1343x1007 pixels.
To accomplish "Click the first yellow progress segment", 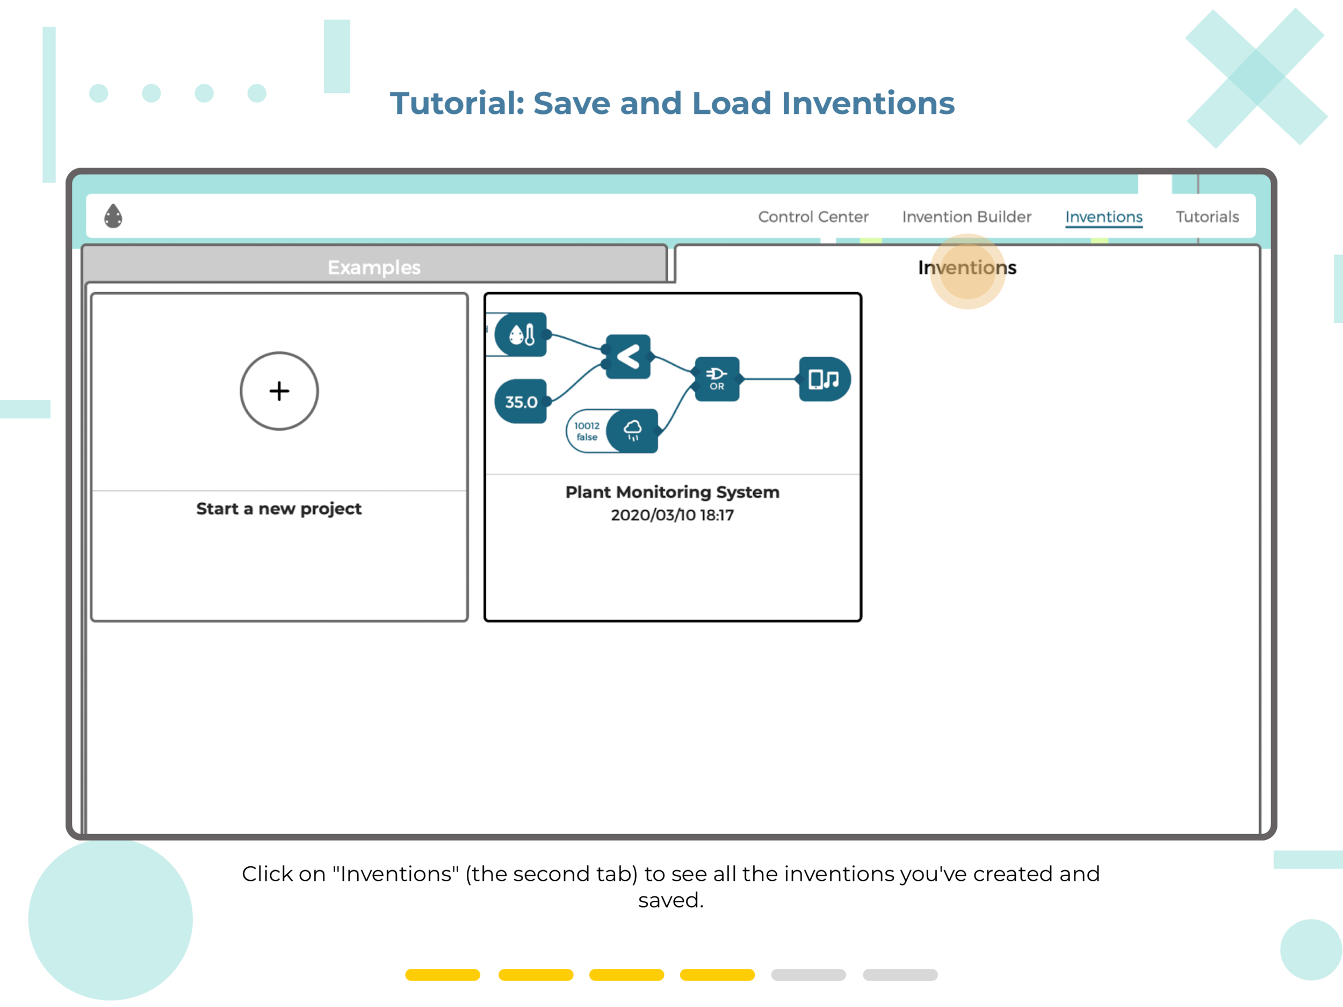I will click(x=439, y=982).
